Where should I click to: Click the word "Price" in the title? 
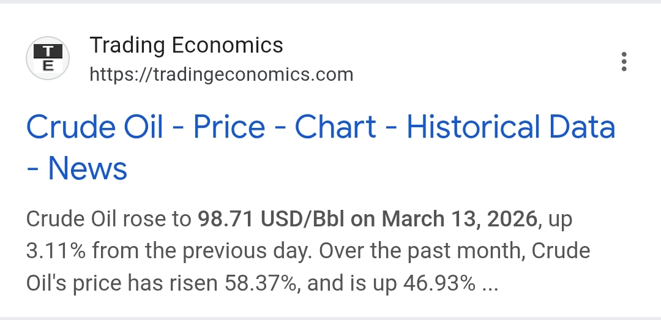pos(230,127)
